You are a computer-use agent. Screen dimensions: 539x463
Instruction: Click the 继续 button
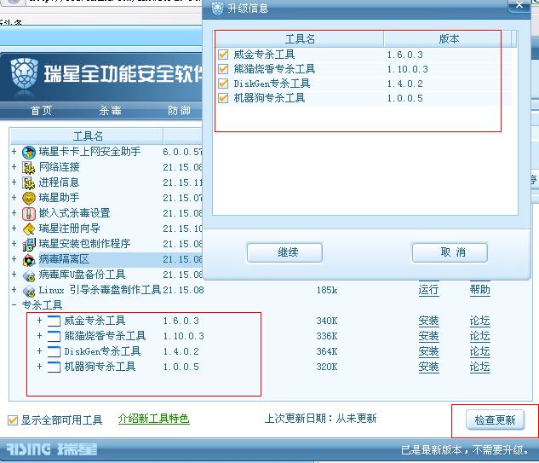pos(284,252)
